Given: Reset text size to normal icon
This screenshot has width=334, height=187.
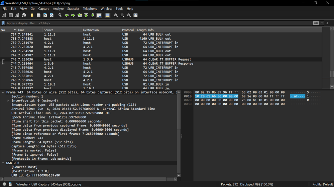Looking at the screenshot, I should 129,15.
